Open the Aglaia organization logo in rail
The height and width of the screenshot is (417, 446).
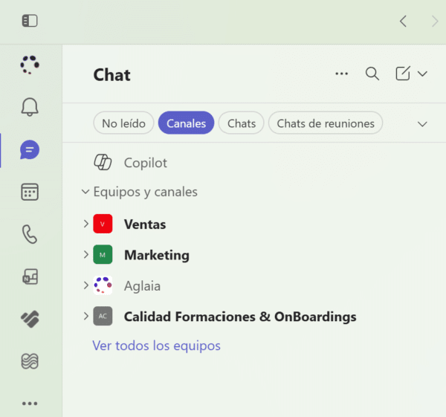pos(30,65)
